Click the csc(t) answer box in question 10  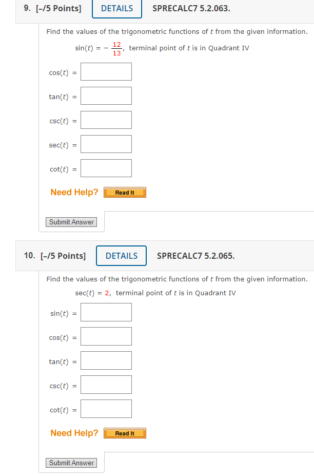click(106, 384)
